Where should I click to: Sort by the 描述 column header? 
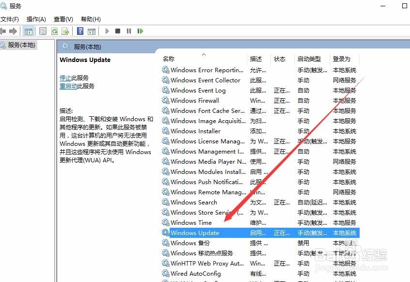click(x=256, y=59)
